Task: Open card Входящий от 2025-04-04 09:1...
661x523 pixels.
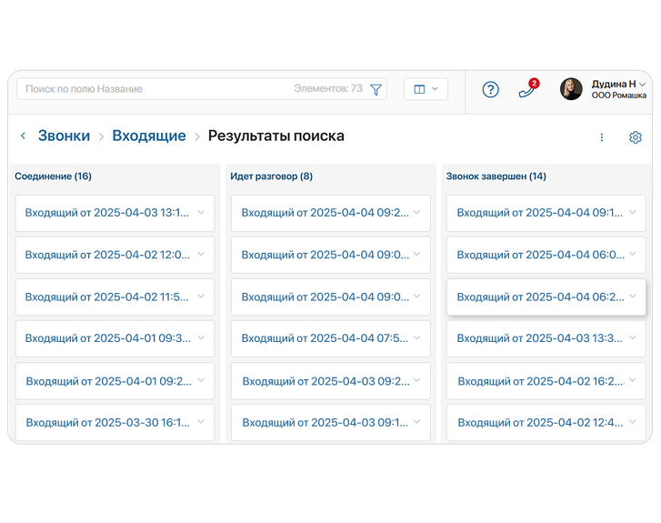Action: [x=546, y=213]
